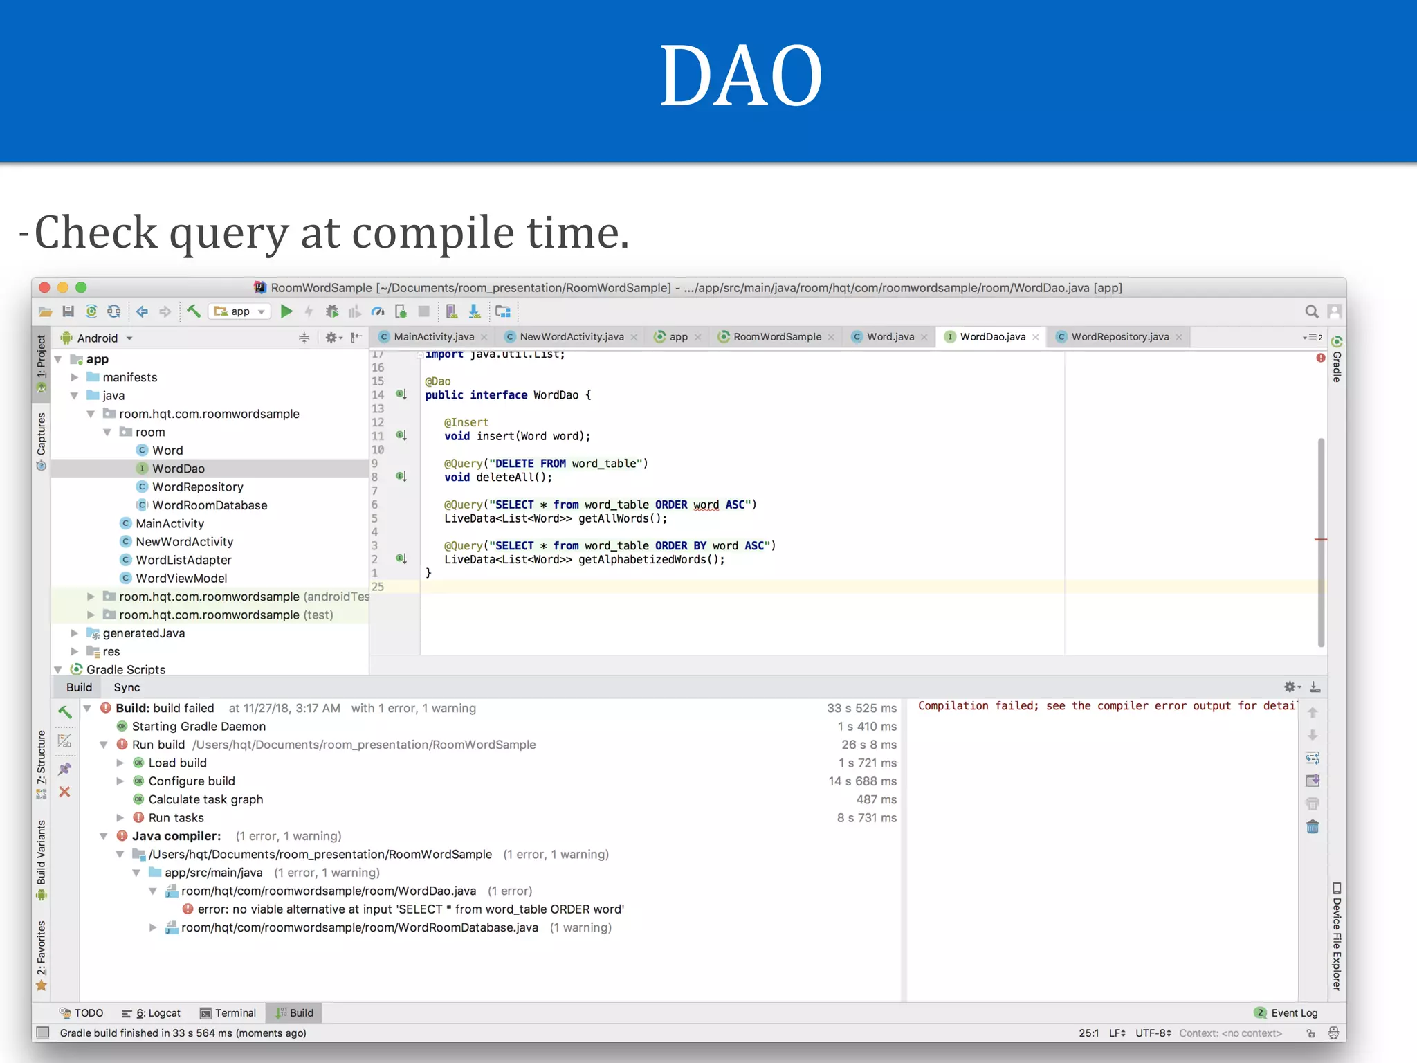1417x1063 pixels.
Task: Open the run configuration app dropdown
Action: coord(240,311)
